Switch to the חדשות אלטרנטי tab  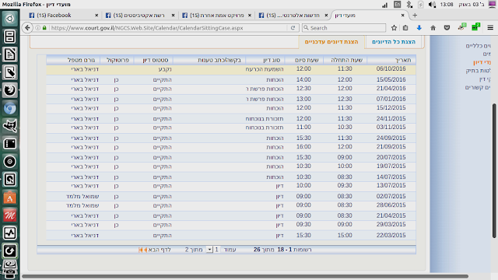293,16
